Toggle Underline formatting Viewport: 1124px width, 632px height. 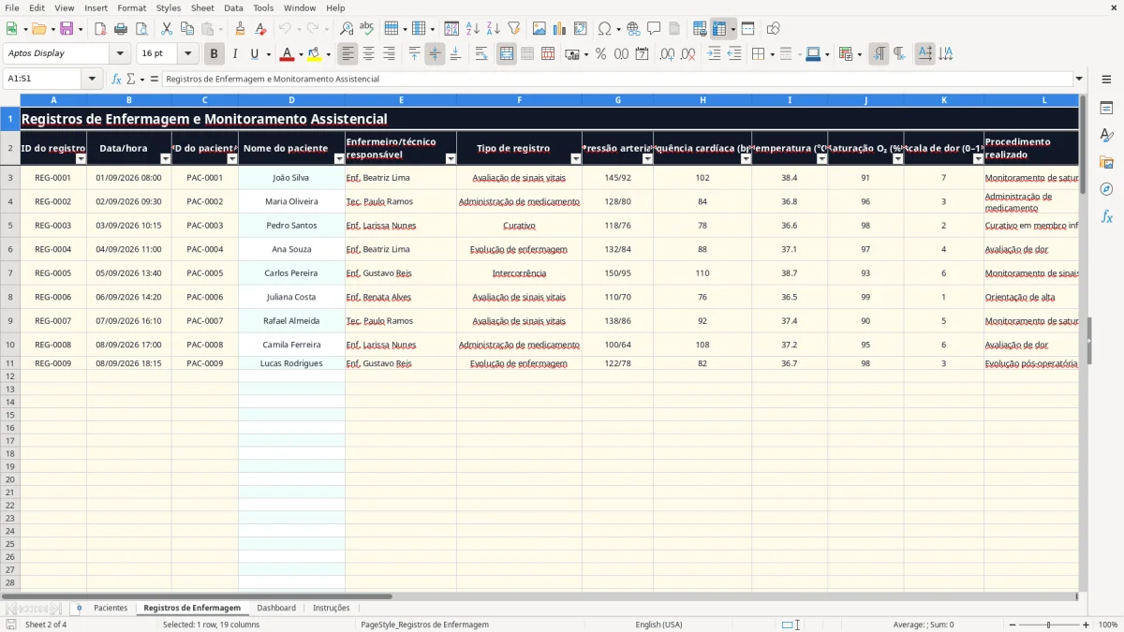tap(255, 54)
